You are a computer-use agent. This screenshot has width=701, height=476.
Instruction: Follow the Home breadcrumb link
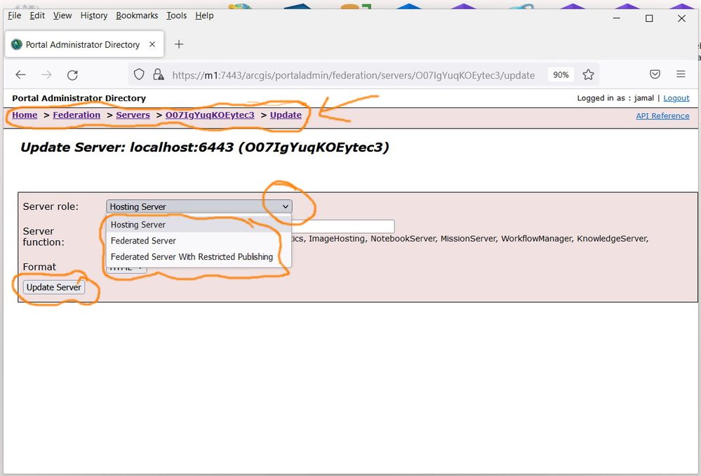coord(25,115)
